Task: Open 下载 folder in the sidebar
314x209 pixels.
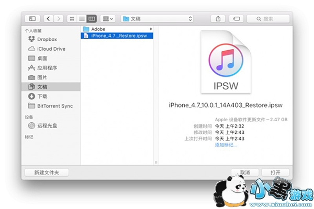Action: tap(42, 96)
